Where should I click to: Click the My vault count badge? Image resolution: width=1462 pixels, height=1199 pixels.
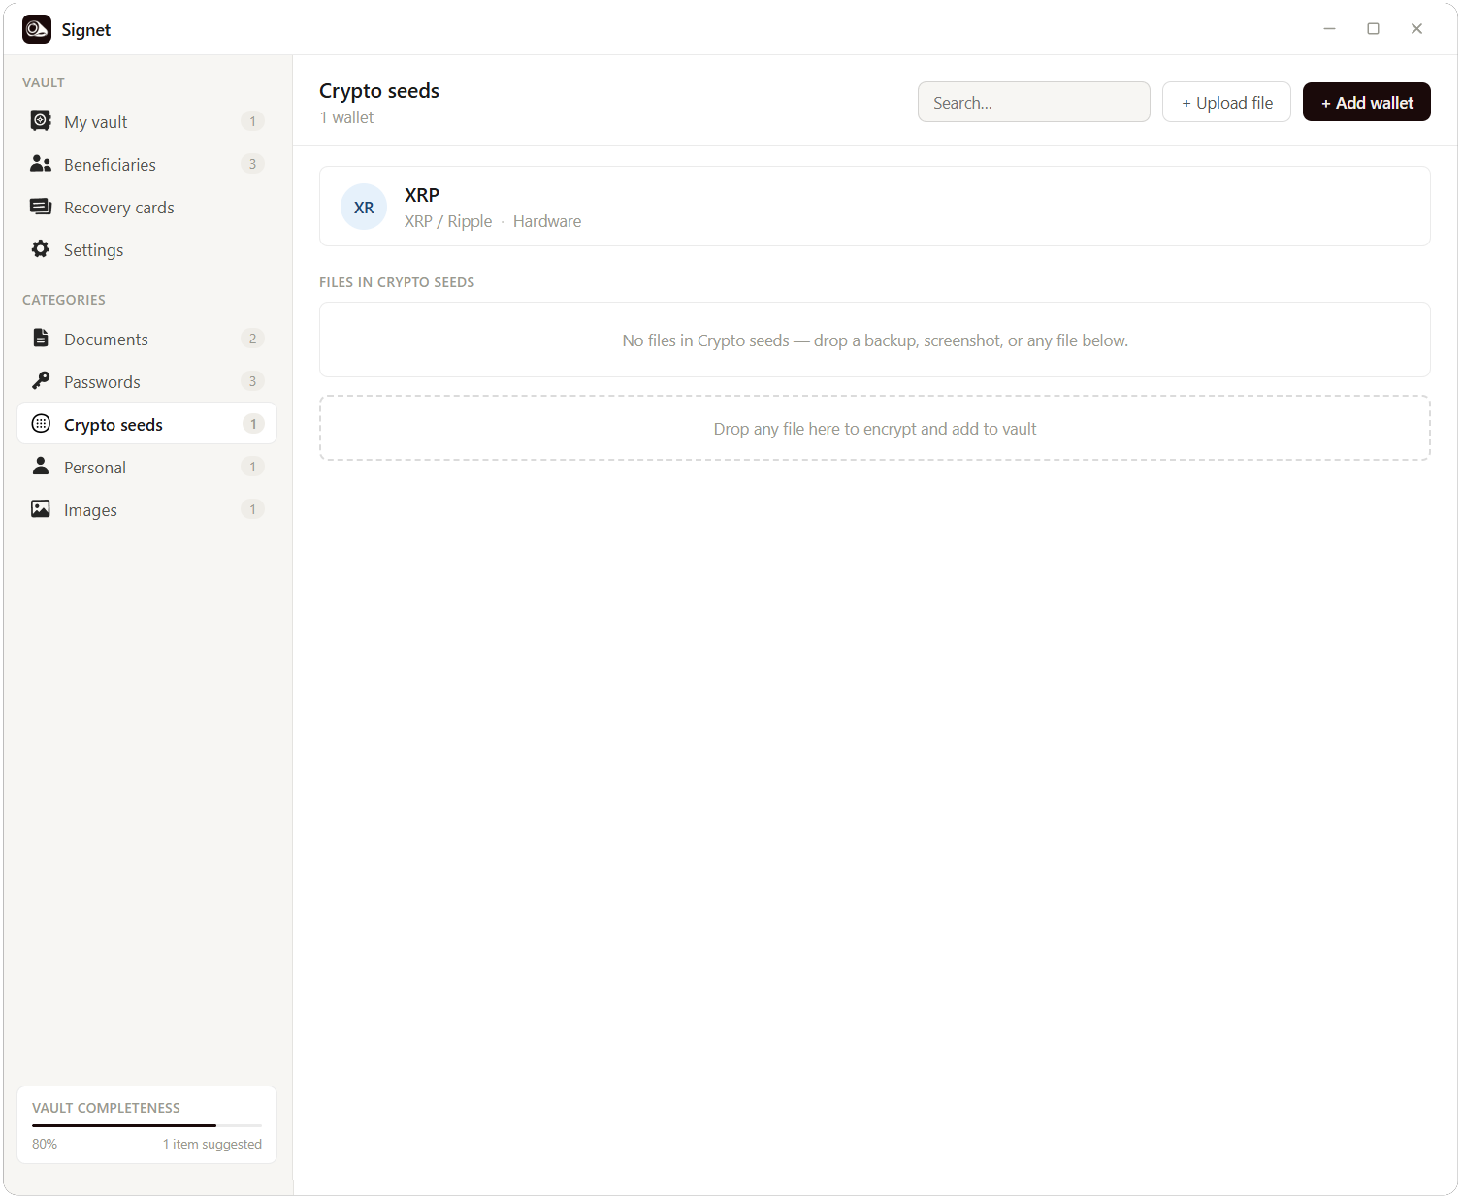(x=252, y=121)
